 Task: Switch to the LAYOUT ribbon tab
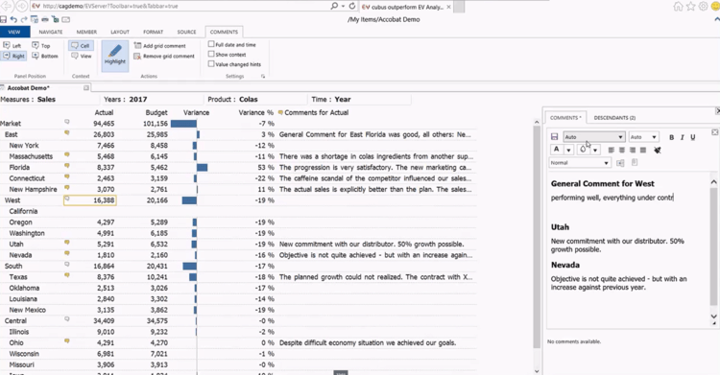[x=120, y=32]
